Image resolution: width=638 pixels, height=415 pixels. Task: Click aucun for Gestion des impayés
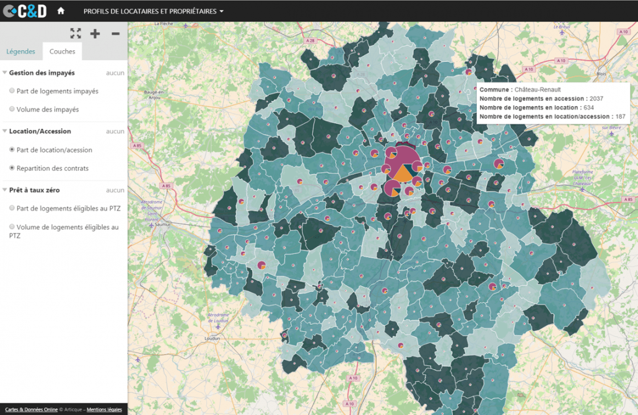[x=115, y=73]
